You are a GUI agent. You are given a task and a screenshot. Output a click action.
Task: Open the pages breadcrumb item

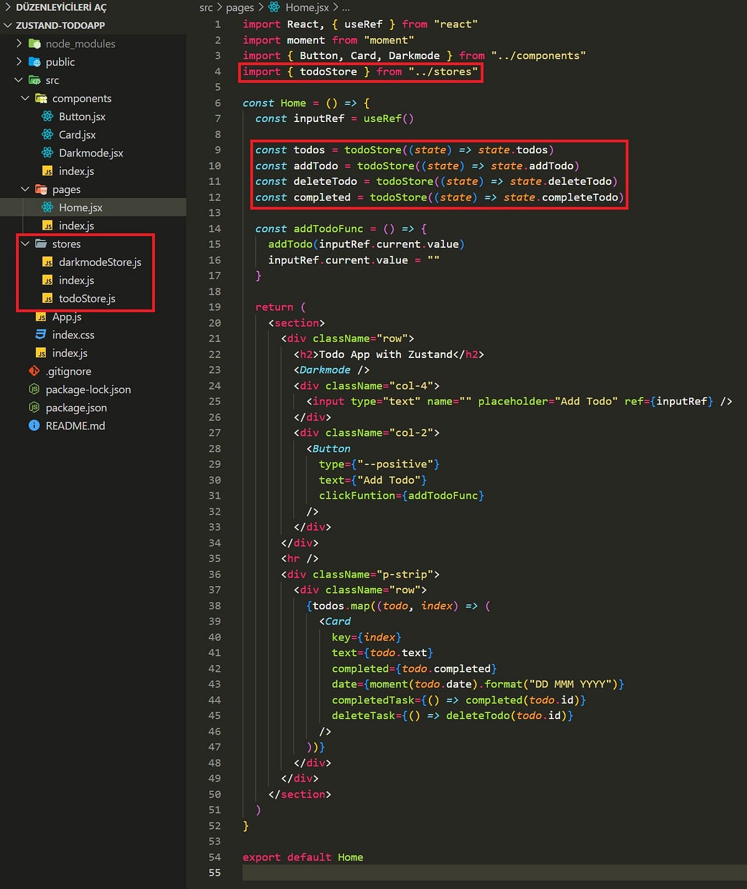coord(240,7)
